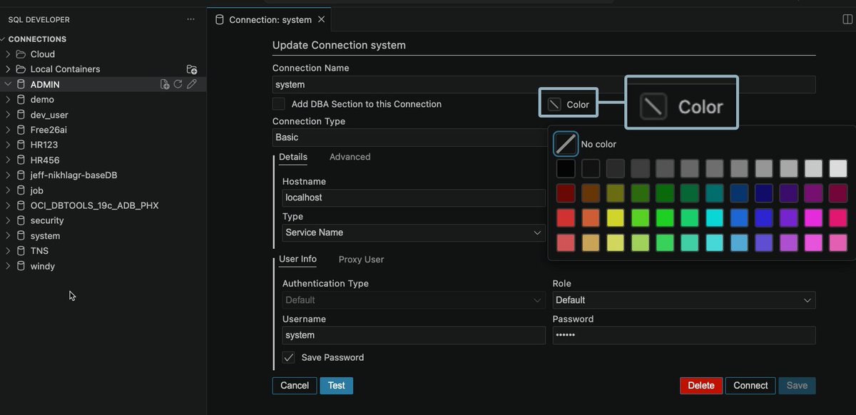Click the database icon next to job

(x=21, y=190)
